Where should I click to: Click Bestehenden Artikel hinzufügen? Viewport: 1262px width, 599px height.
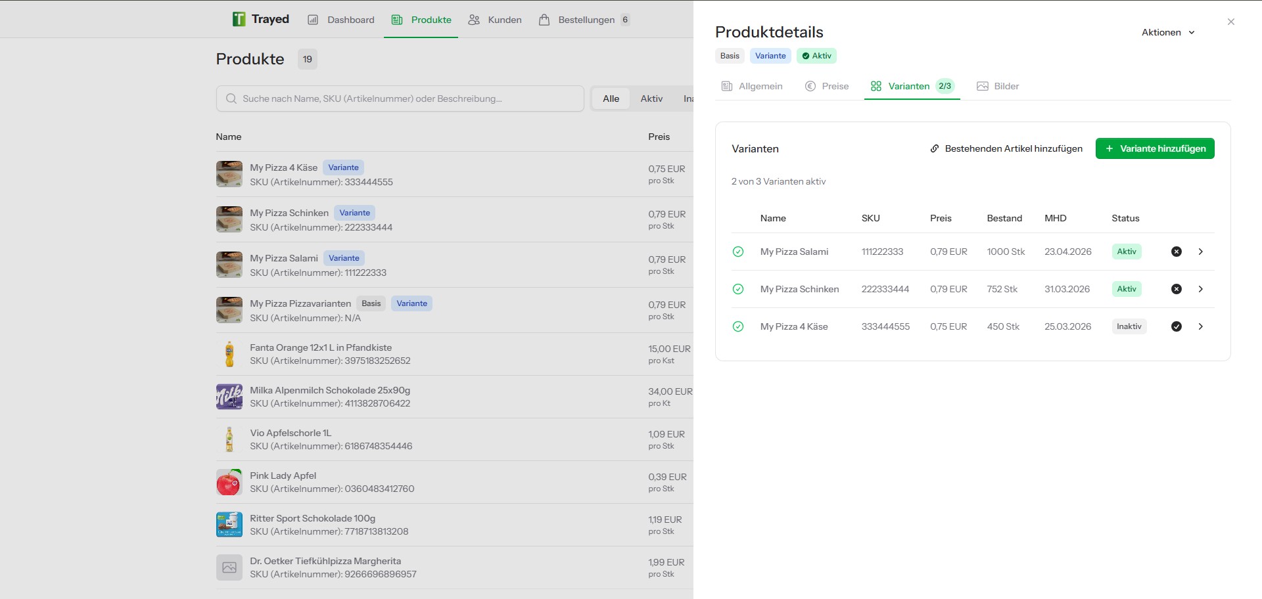1014,148
